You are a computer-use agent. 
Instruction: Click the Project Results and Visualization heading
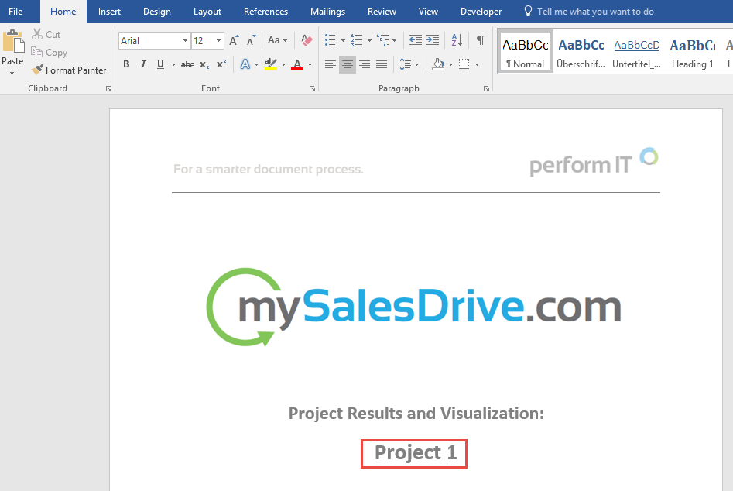416,414
